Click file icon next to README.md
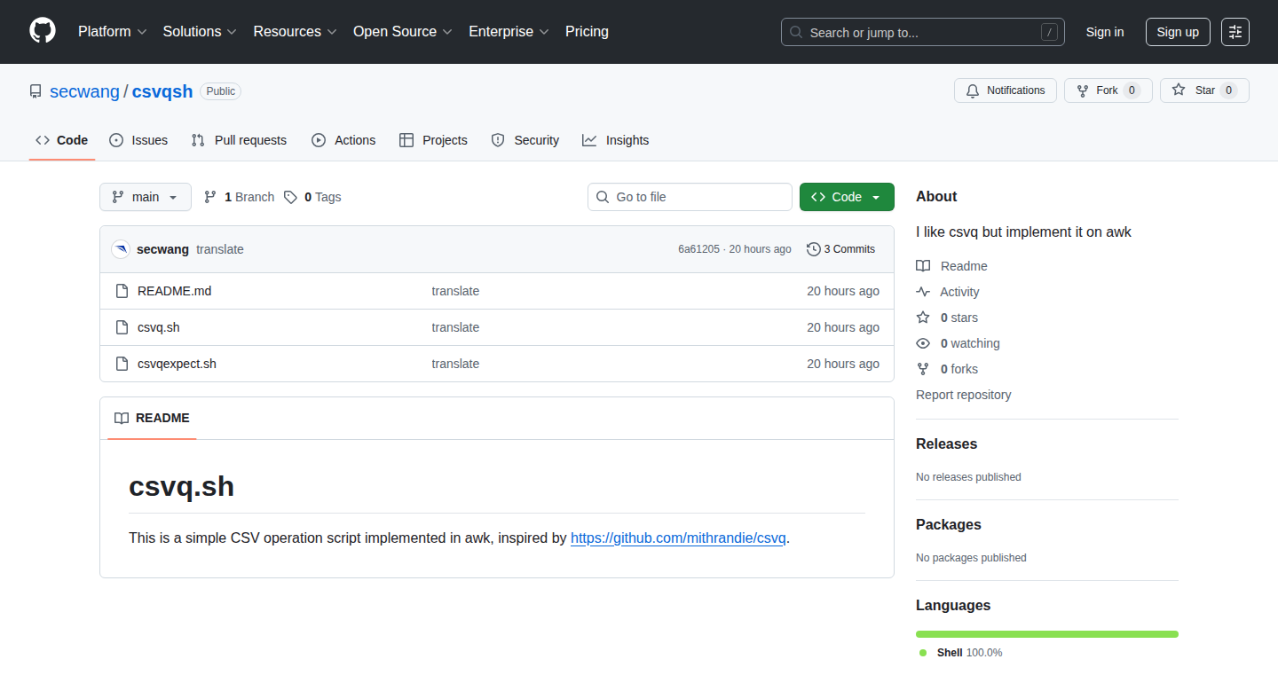 click(x=122, y=291)
